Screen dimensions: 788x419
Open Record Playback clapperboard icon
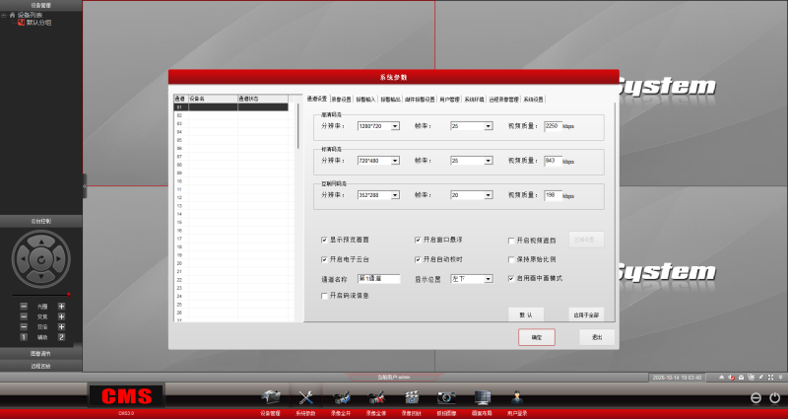(x=412, y=397)
